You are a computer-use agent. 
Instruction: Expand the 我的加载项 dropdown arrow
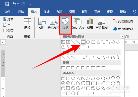[x=136, y=29]
